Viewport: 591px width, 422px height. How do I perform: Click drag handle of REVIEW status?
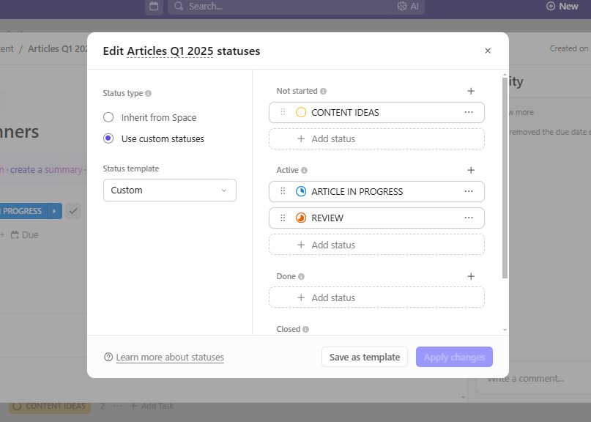283,218
